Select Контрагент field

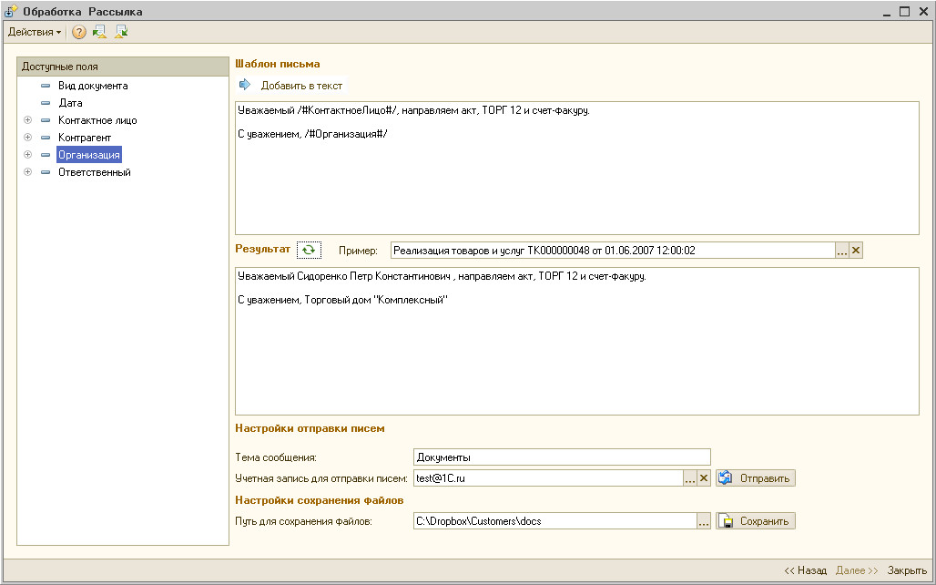pos(84,138)
